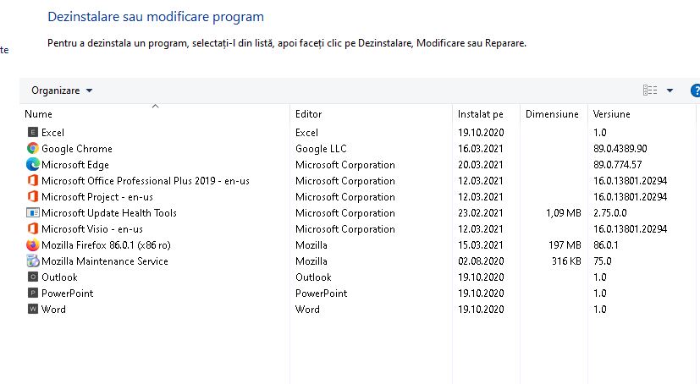Click version 86.0.1
The height and width of the screenshot is (384, 700).
(606, 244)
